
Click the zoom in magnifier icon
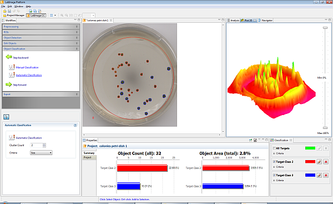click(x=62, y=16)
